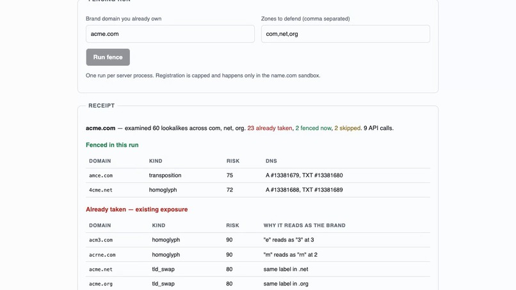This screenshot has width=516, height=290.
Task: Click the bold acme.com receipt heading
Action: 101,128
